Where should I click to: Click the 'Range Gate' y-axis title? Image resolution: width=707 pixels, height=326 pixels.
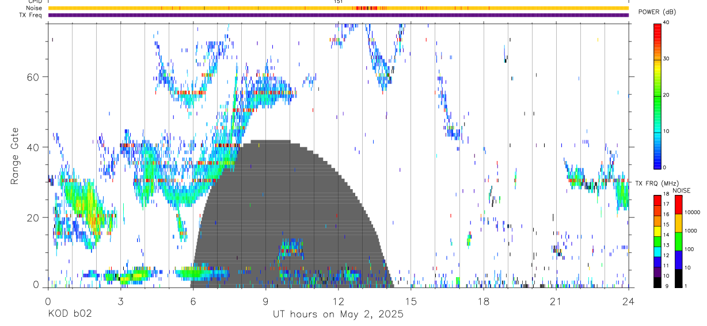click(15, 156)
